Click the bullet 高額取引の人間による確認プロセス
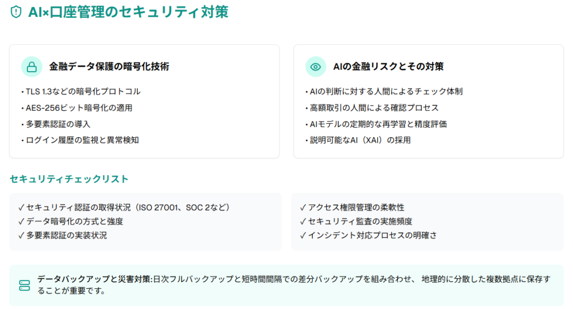Screen dimensions: 573x309 tap(372, 108)
